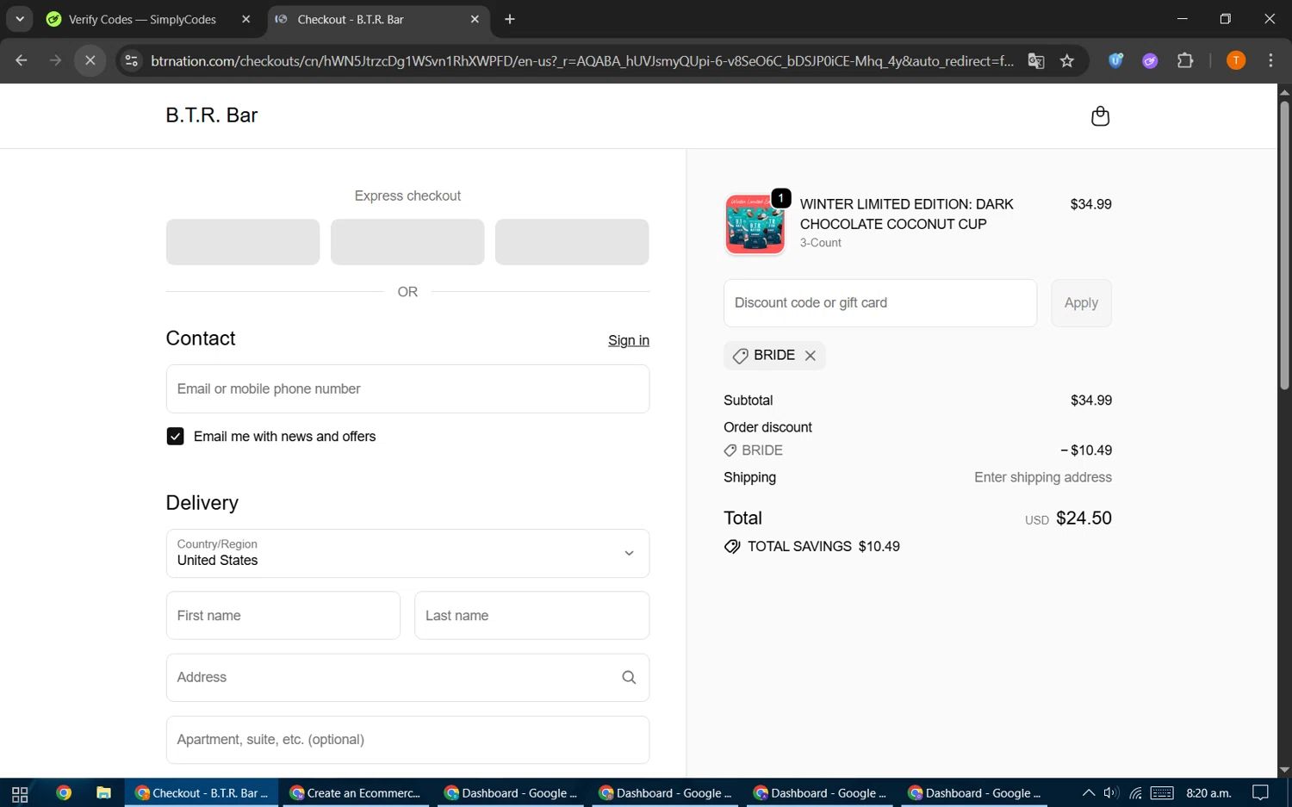The image size is (1292, 807).
Task: Show hidden system tray icons
Action: [1089, 793]
